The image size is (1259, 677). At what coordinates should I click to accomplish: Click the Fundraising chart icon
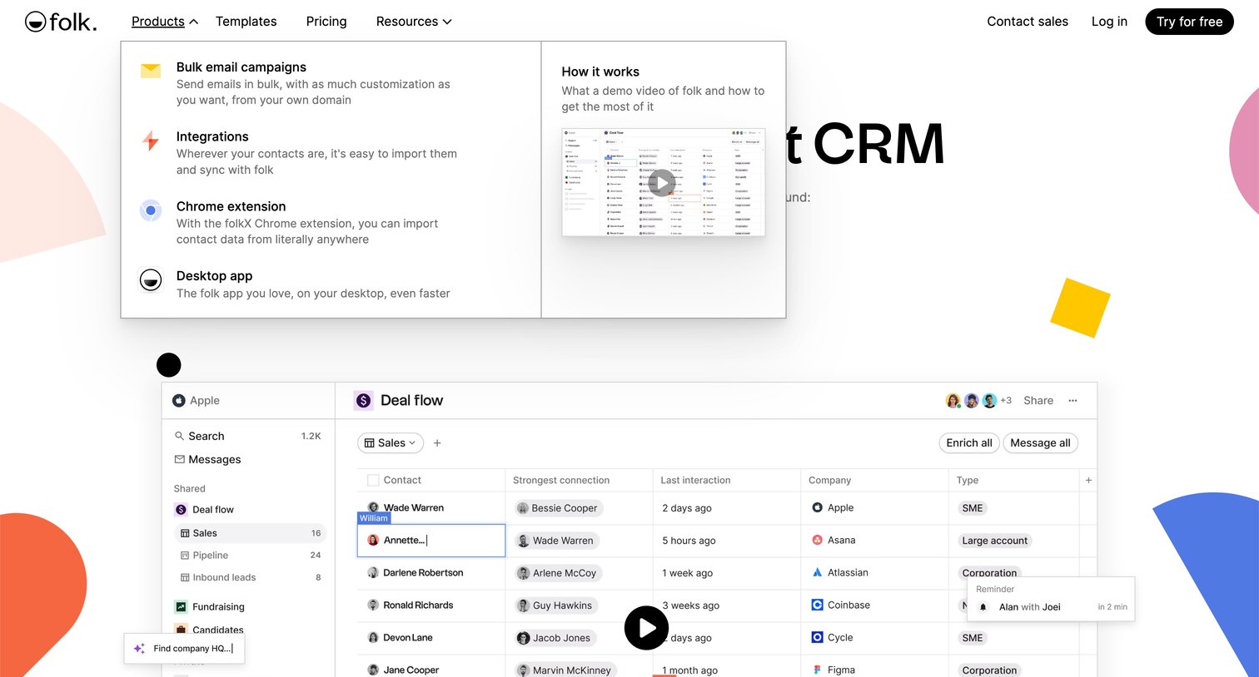(181, 607)
